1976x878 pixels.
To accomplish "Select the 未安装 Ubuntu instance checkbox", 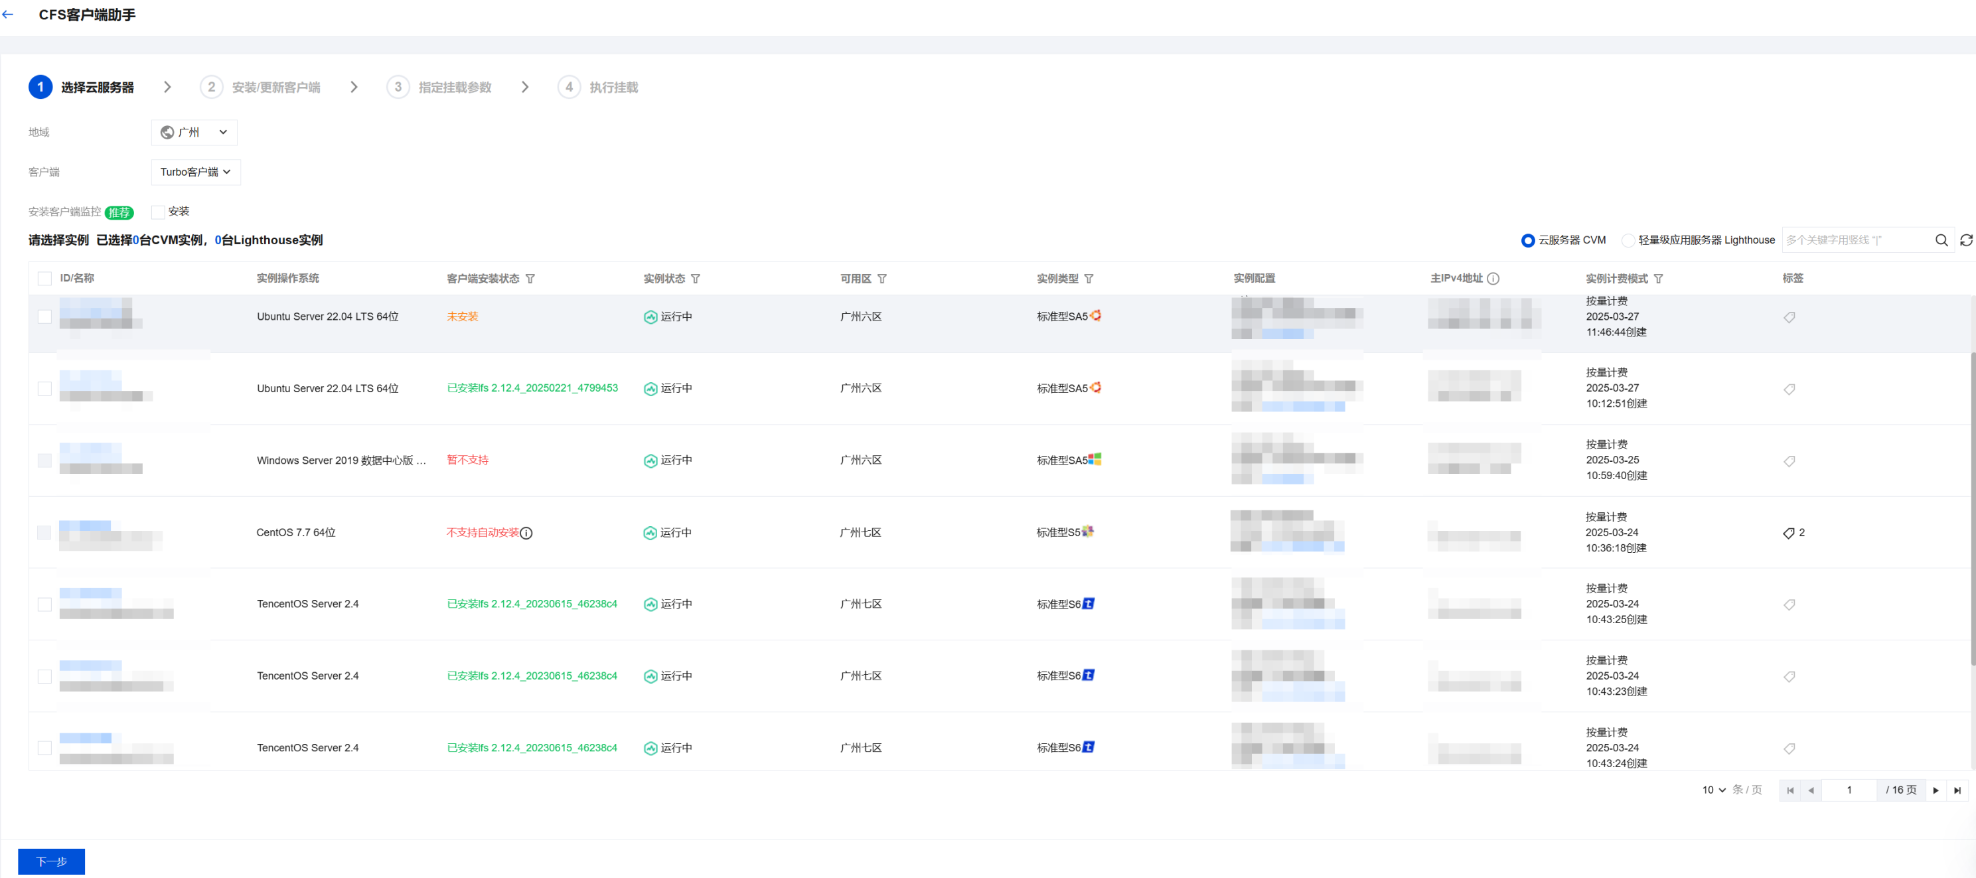I will tap(44, 317).
